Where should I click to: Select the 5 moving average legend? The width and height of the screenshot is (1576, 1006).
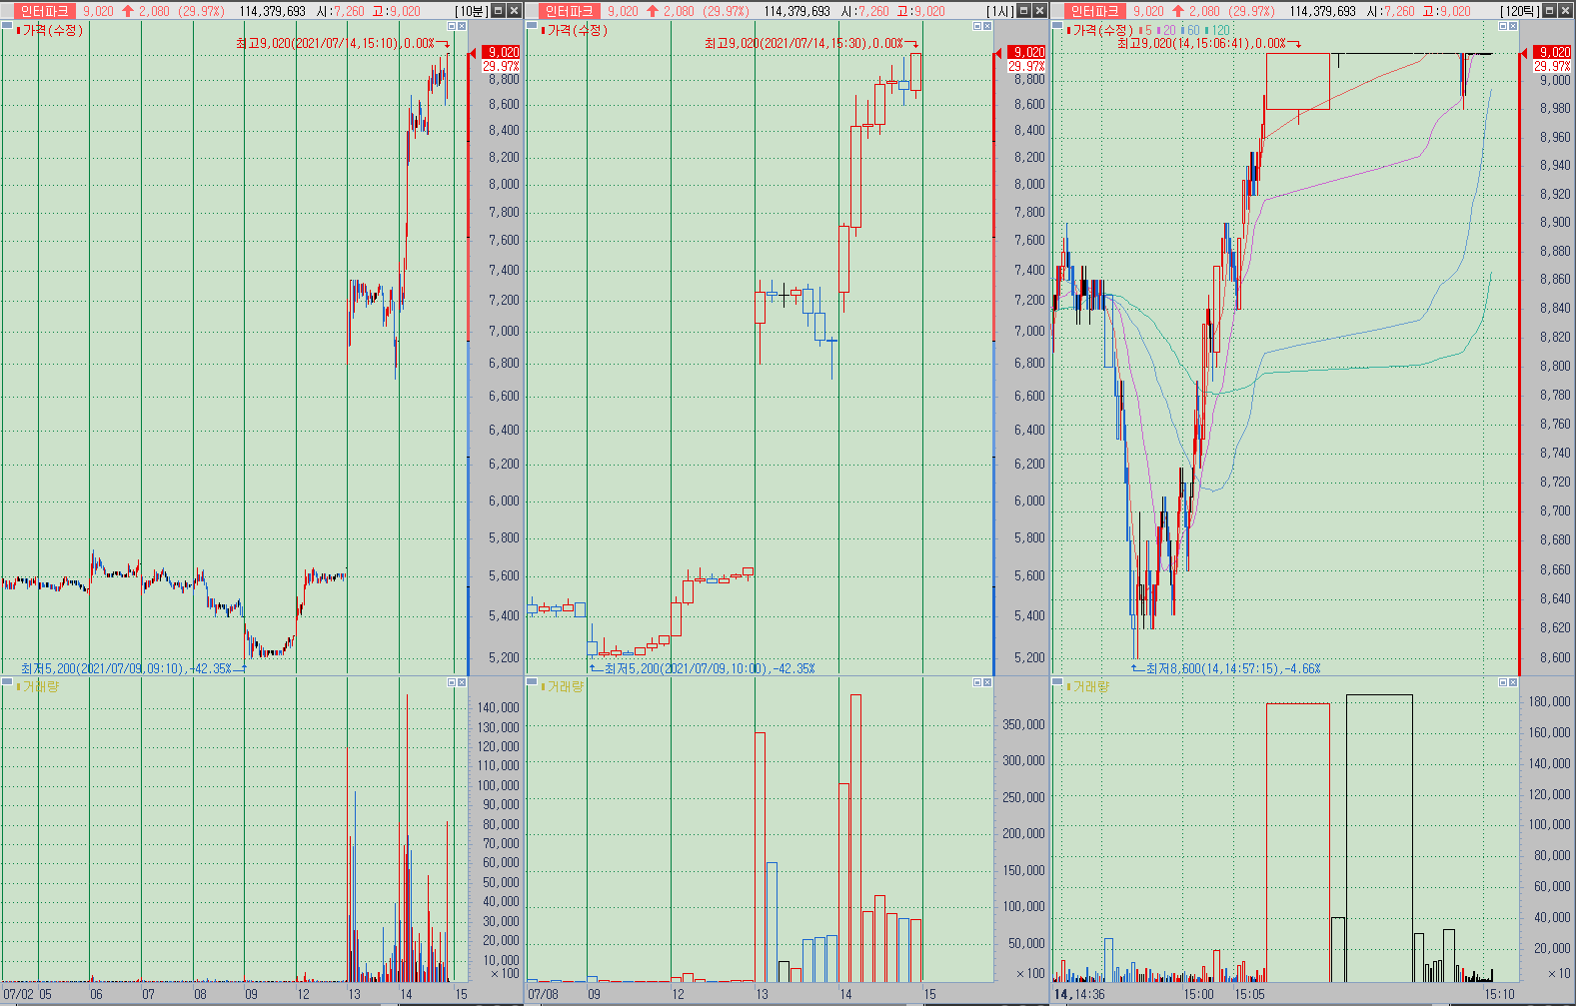pyautogui.click(x=1146, y=30)
